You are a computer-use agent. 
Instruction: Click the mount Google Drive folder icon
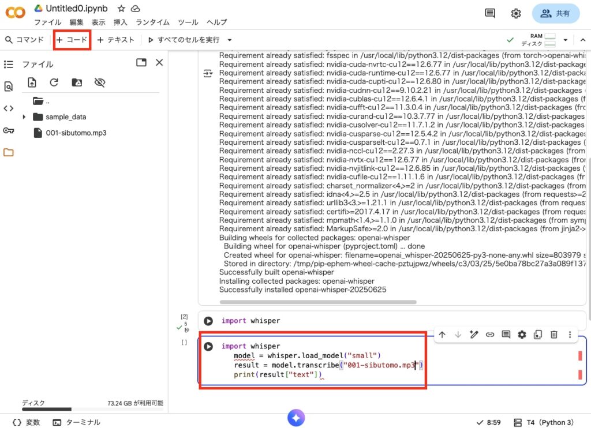(77, 82)
